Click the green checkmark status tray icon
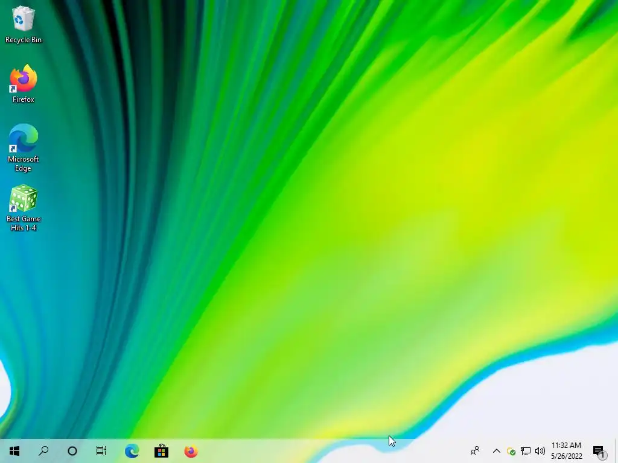The image size is (618, 463). [511, 451]
